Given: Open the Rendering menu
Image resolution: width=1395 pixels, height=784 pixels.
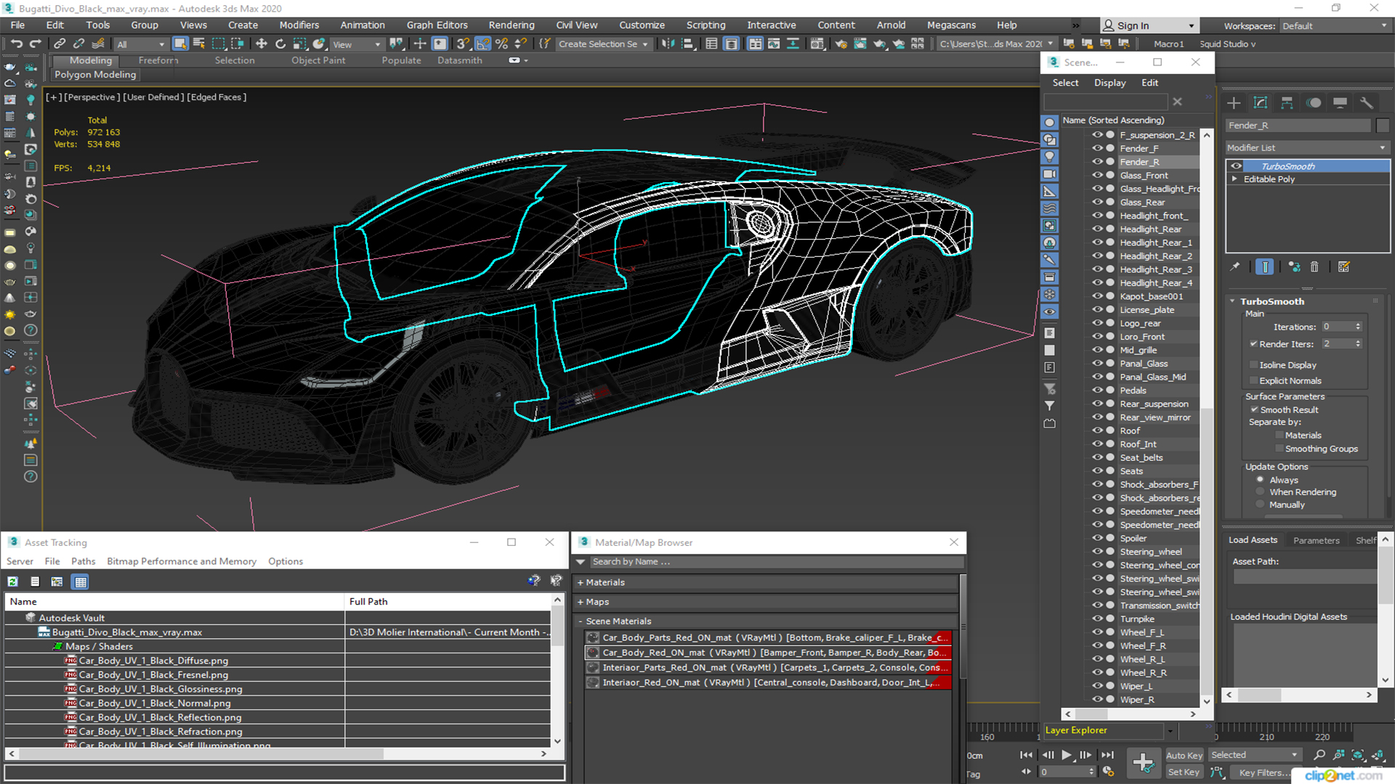Looking at the screenshot, I should [x=511, y=25].
